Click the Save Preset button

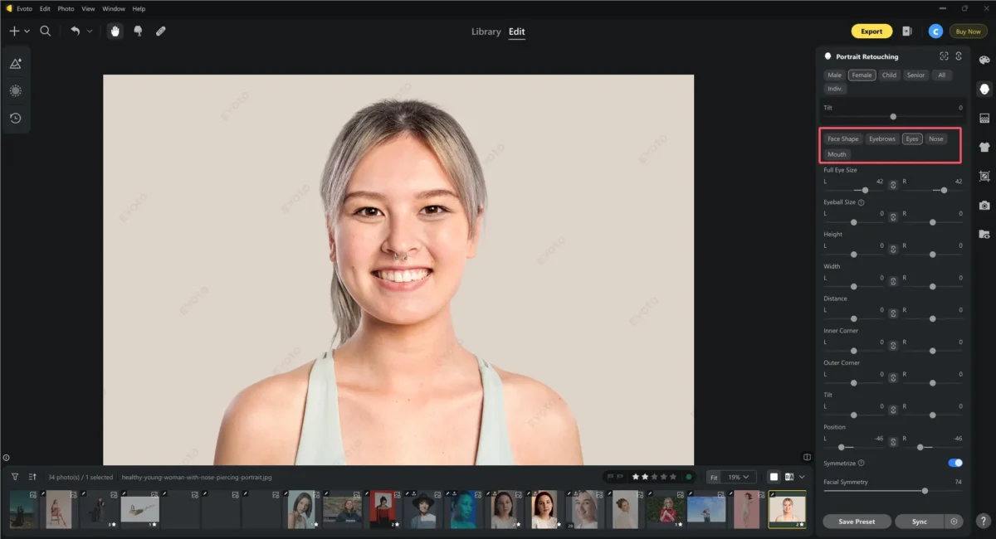(857, 522)
